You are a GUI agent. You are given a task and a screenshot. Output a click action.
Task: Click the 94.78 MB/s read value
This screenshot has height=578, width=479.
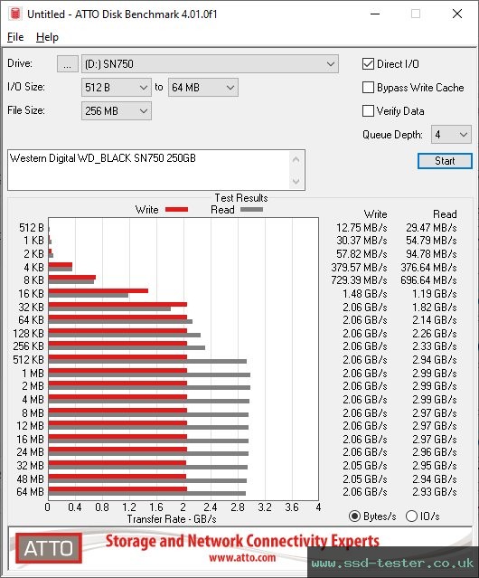click(x=431, y=254)
